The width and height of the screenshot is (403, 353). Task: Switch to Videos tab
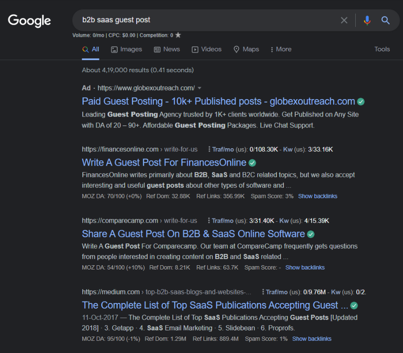207,49
